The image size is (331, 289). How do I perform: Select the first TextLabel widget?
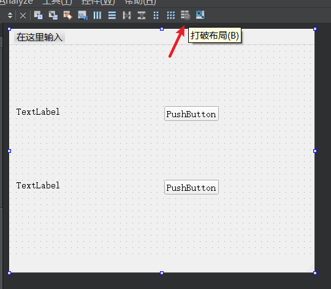(x=38, y=112)
